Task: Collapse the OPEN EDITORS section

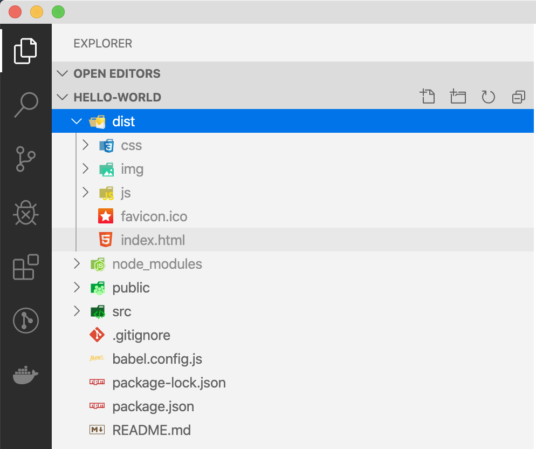Action: coord(62,73)
